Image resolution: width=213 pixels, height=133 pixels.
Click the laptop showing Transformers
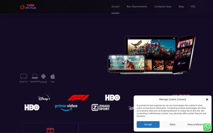(x=151, y=54)
